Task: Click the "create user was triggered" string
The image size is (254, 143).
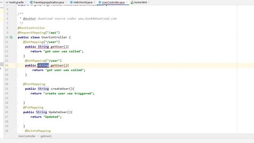Action: pos(68,93)
